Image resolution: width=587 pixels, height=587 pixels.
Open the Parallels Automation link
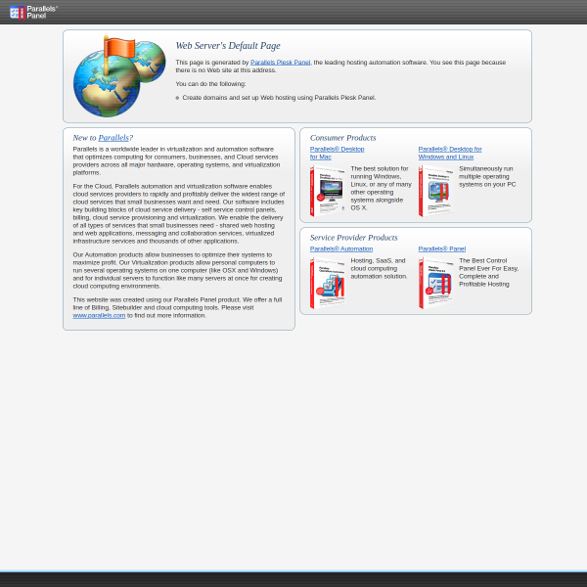341,248
